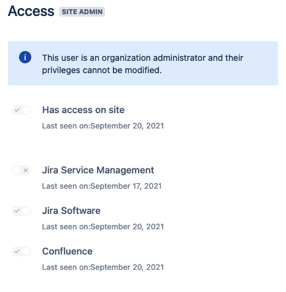Click the blue info icon in banner
Screen dimensions: 286x292
(25, 57)
